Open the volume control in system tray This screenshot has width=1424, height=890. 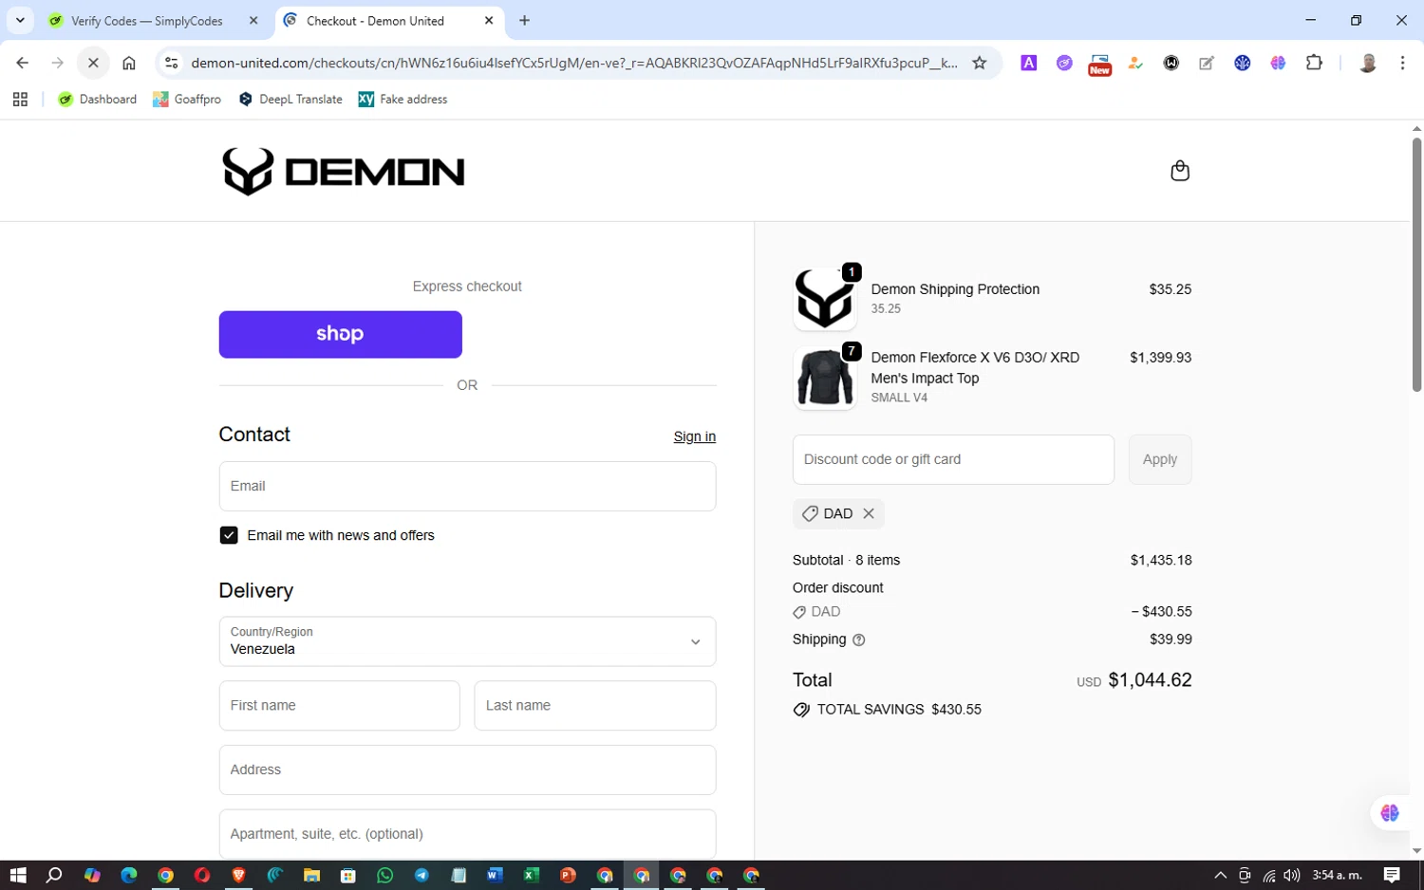(1291, 875)
